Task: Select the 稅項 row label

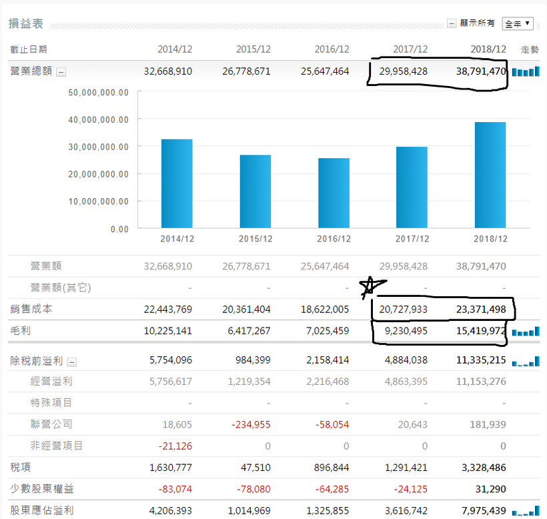Action: (x=20, y=468)
